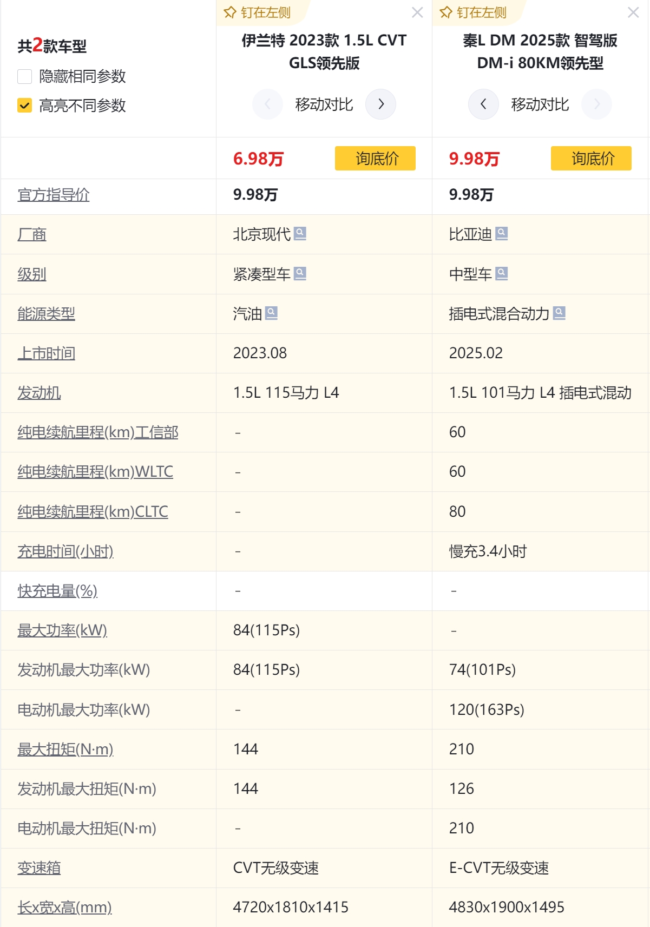Click the 级别 parameter link
The height and width of the screenshot is (927, 650).
[x=32, y=274]
